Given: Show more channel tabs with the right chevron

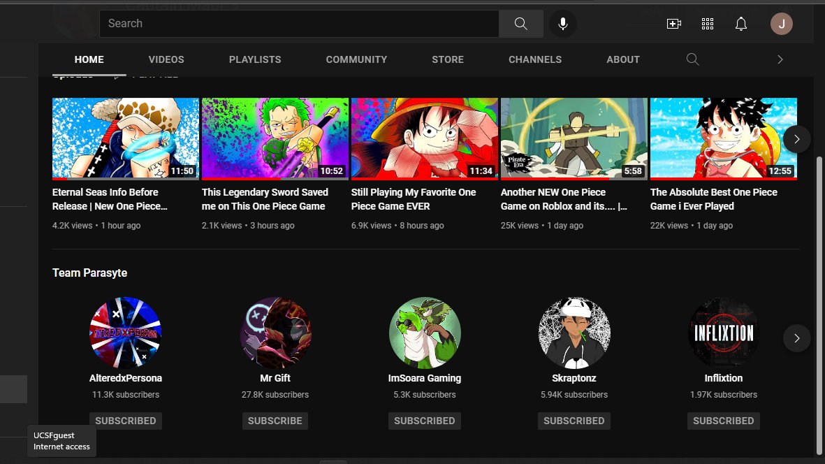Looking at the screenshot, I should (x=780, y=59).
